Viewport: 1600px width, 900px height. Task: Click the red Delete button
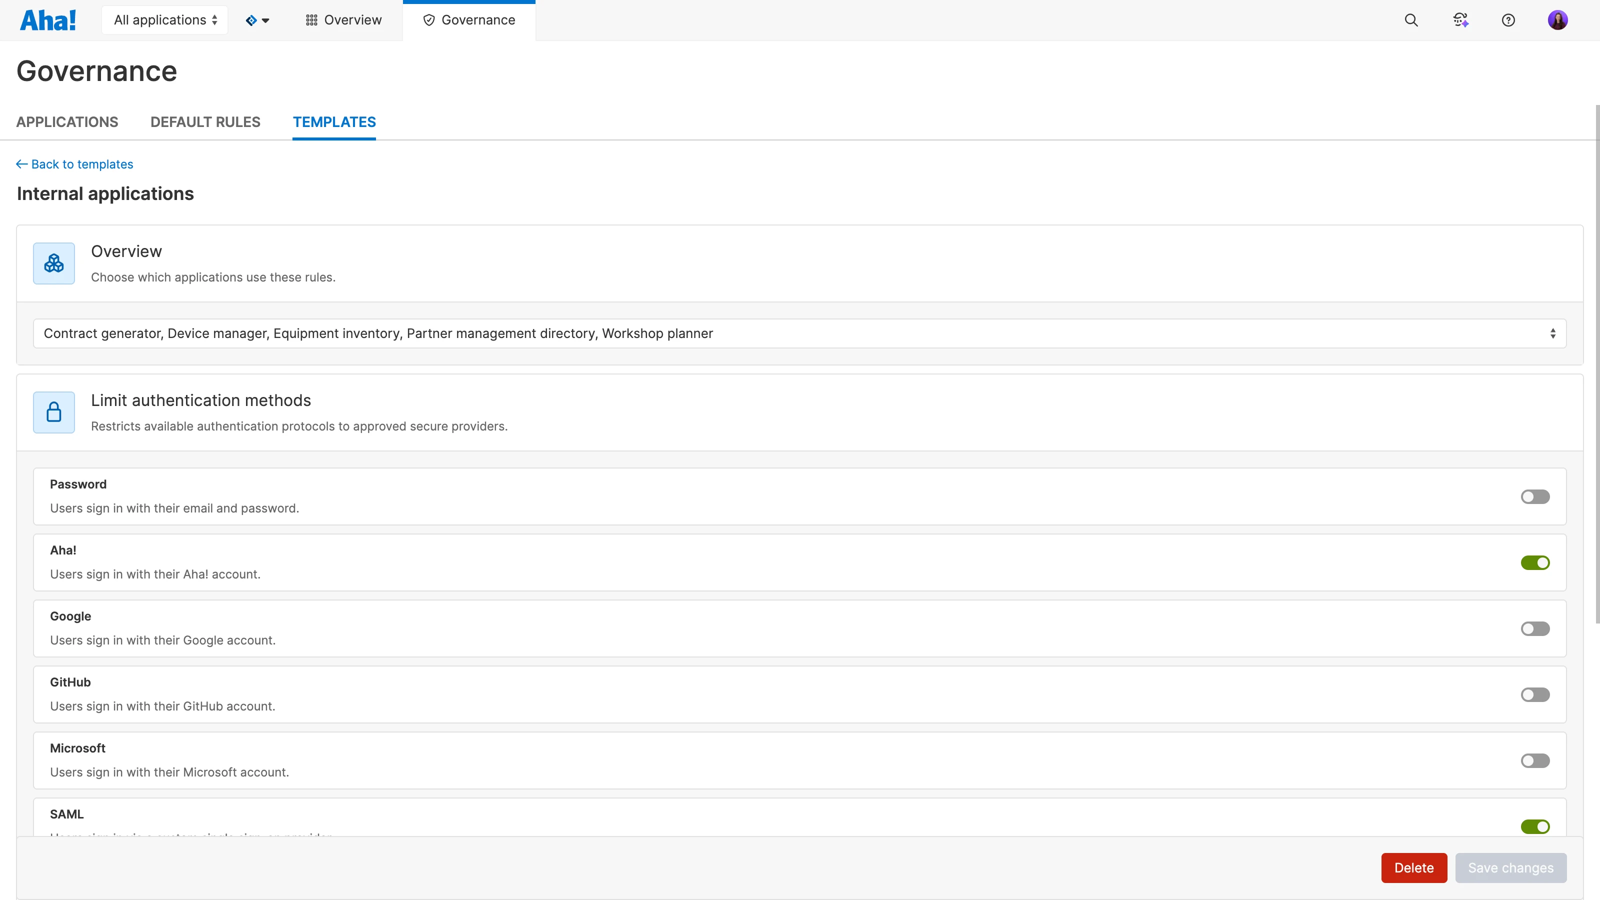1413,867
